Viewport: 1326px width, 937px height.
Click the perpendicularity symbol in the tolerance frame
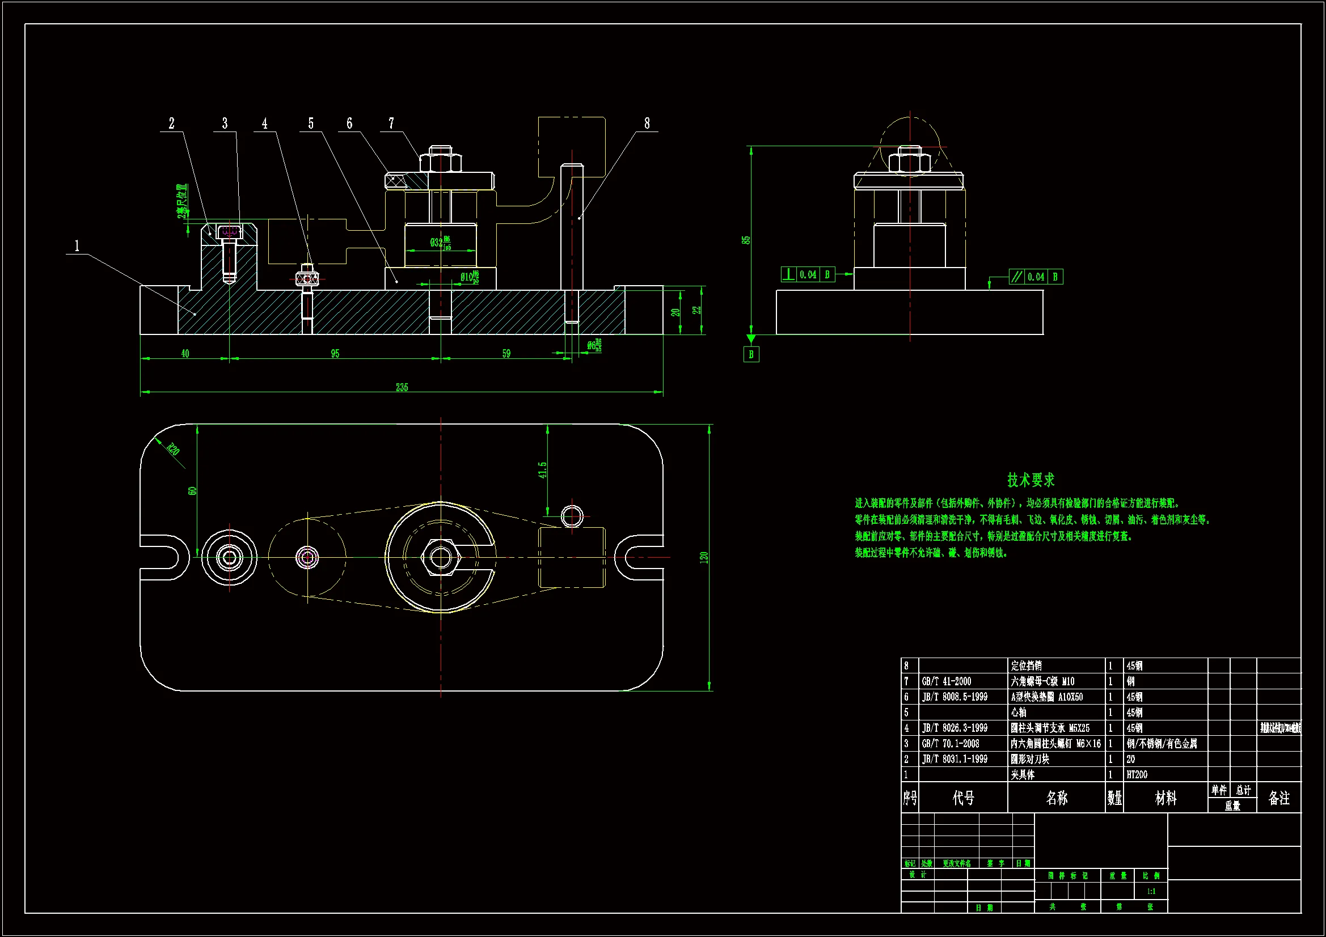788,275
